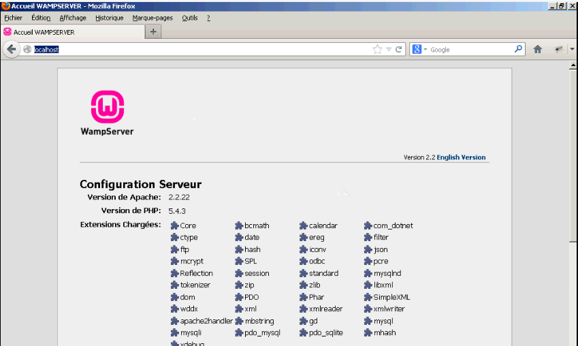The image size is (578, 346).
Task: Open the Édition menu
Action: click(x=41, y=18)
